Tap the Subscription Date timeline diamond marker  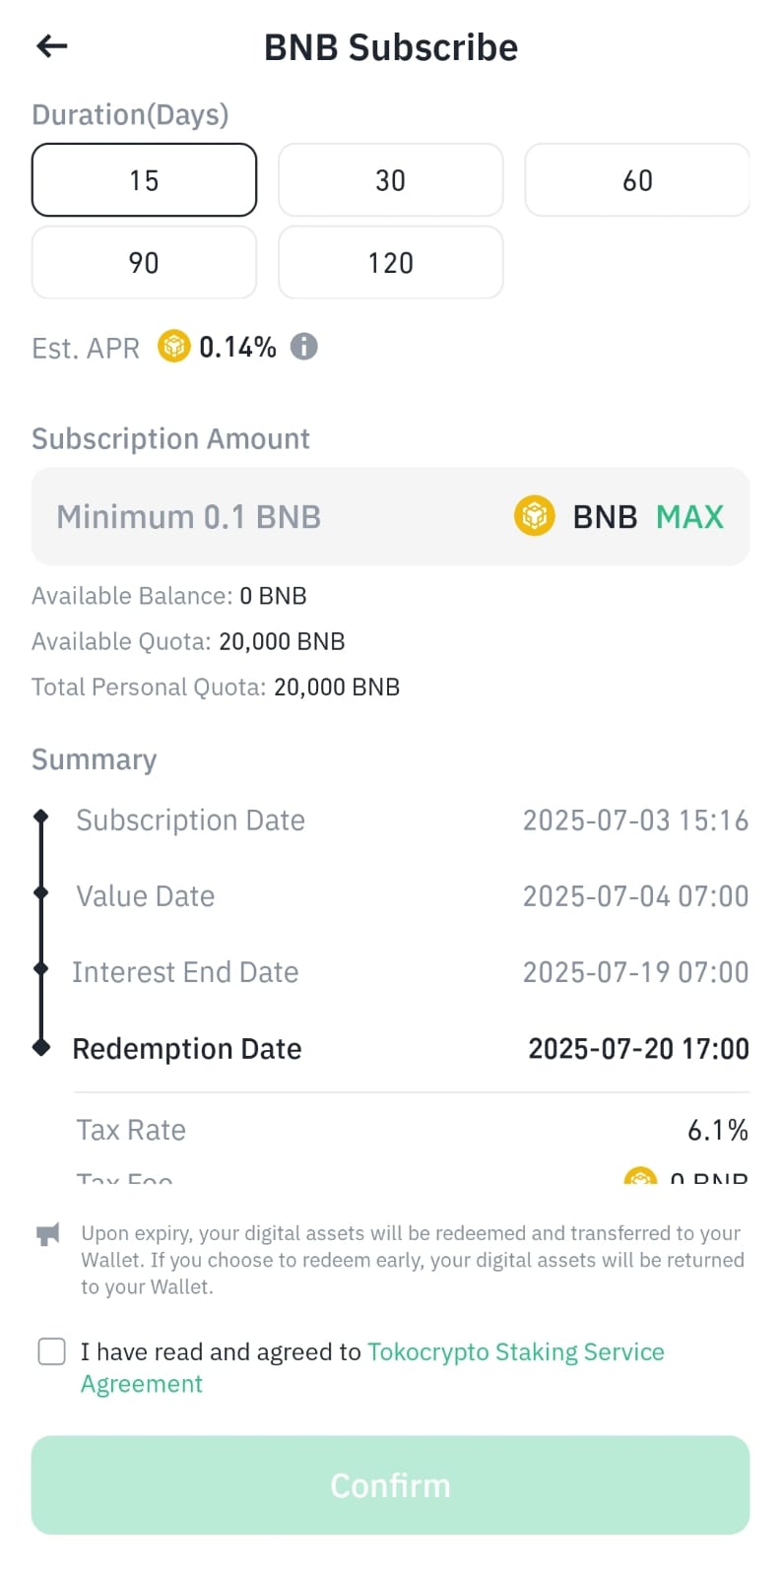tap(41, 817)
